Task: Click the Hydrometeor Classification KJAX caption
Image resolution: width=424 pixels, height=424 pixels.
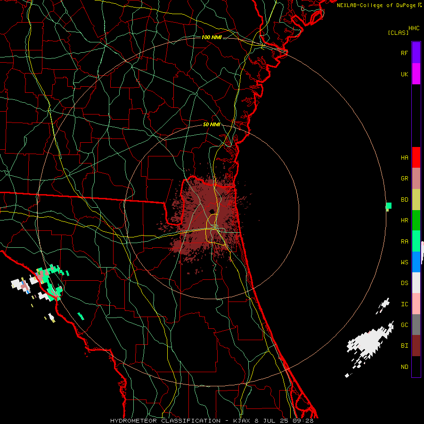Action: tap(212, 421)
